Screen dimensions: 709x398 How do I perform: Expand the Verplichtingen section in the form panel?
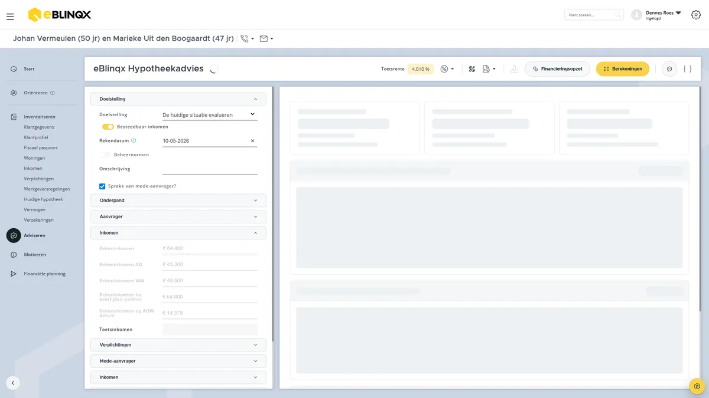pyautogui.click(x=178, y=345)
